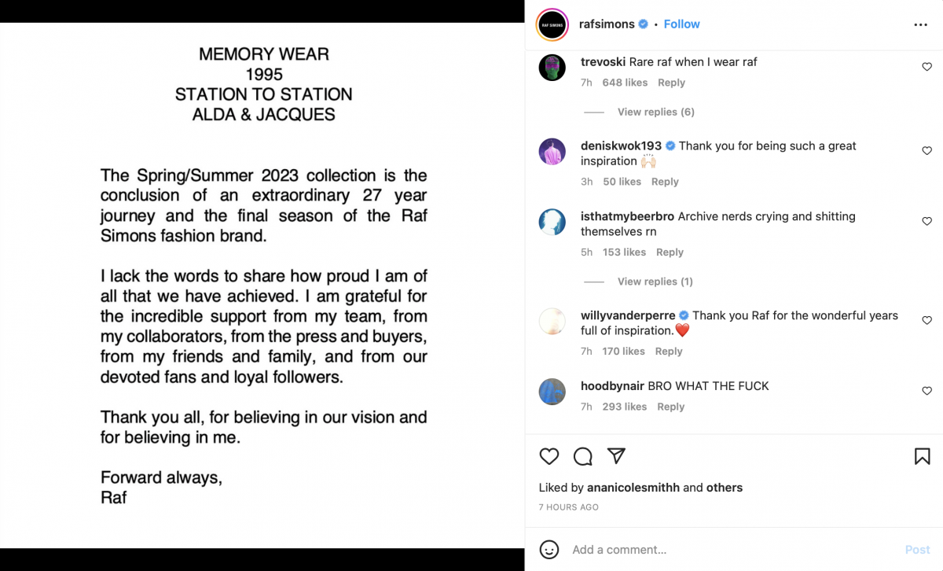View 648 likes on trevoski comment
Image resolution: width=943 pixels, height=571 pixels.
tap(625, 83)
